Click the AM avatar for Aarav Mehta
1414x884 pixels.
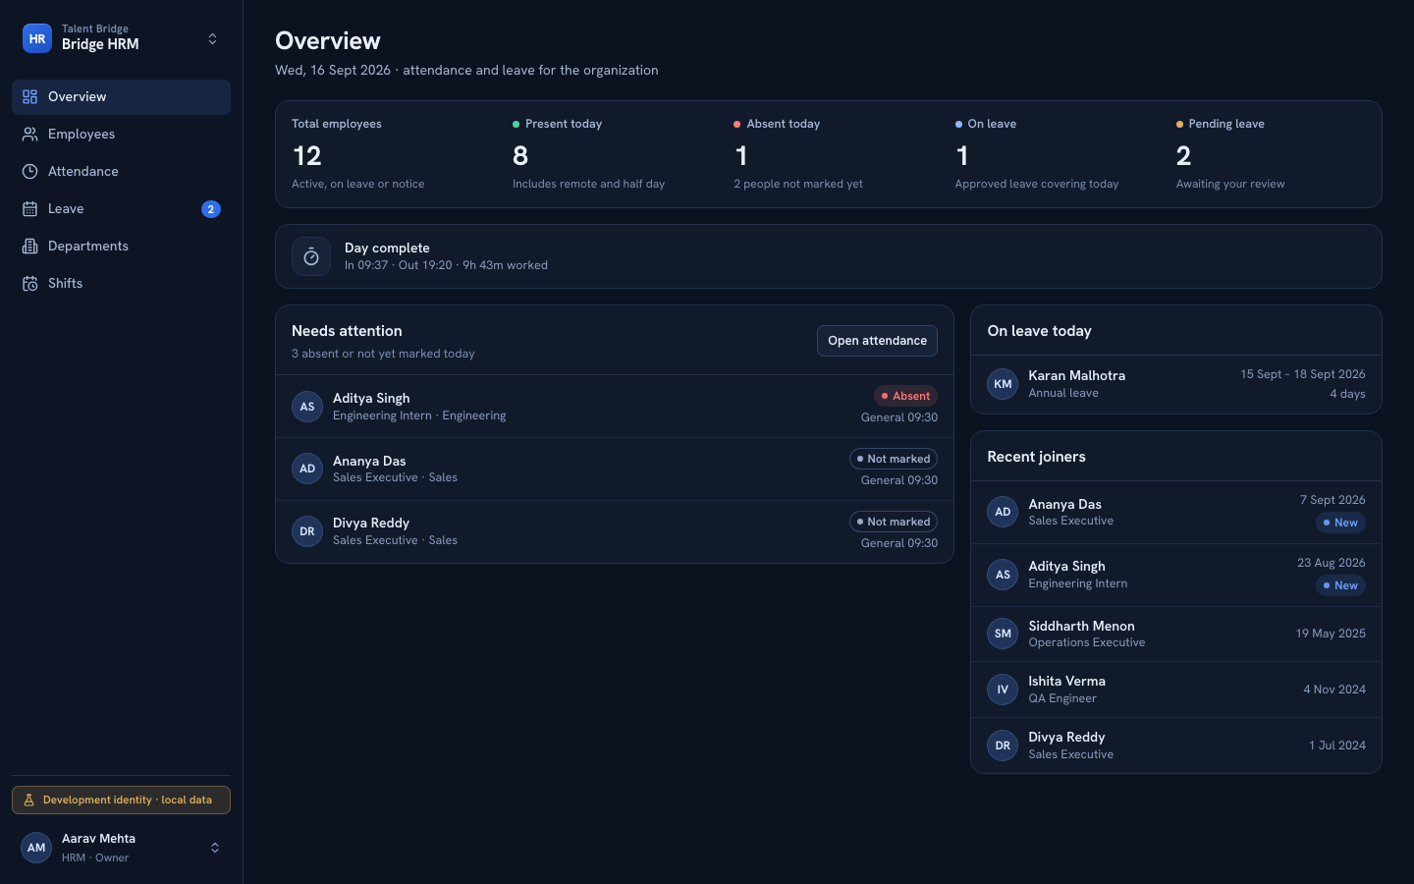point(36,847)
